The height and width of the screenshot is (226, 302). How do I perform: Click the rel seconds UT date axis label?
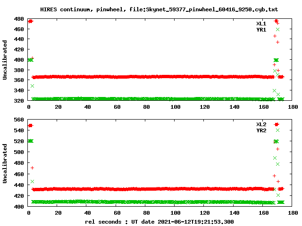(159, 222)
